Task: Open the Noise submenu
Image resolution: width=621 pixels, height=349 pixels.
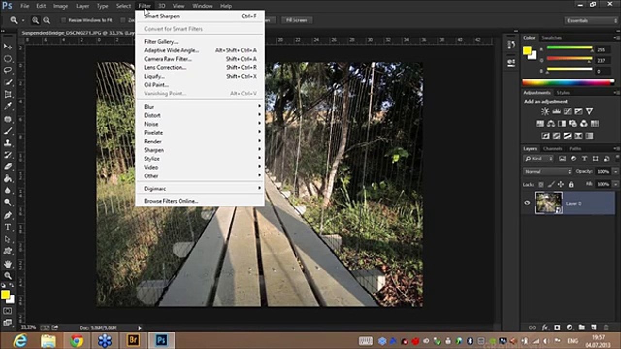Action: pyautogui.click(x=200, y=124)
